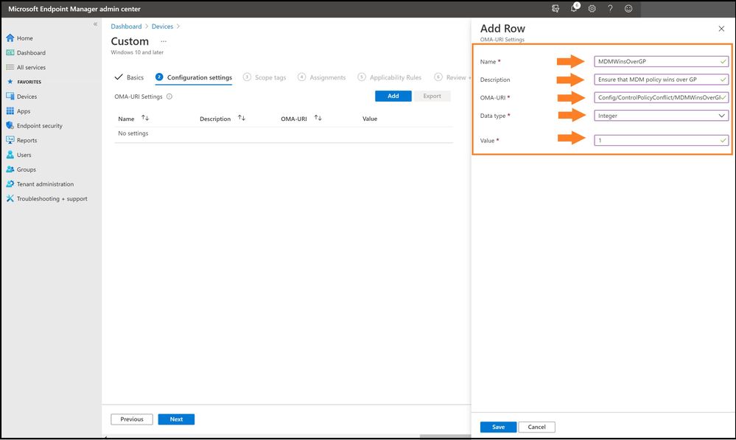The image size is (736, 440).
Task: Open the settings gear in header
Action: click(592, 8)
